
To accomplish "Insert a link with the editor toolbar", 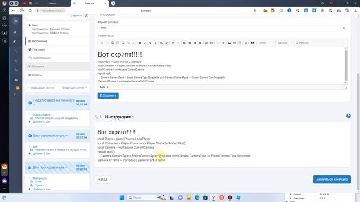I will pyautogui.click(x=173, y=43).
